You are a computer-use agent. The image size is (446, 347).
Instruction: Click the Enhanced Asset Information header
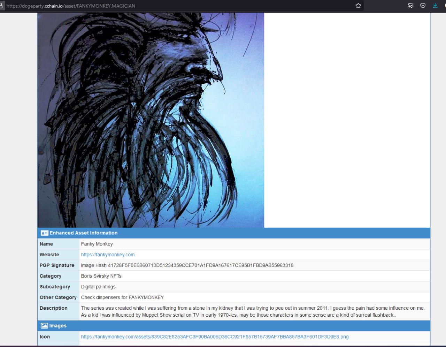[234, 233]
